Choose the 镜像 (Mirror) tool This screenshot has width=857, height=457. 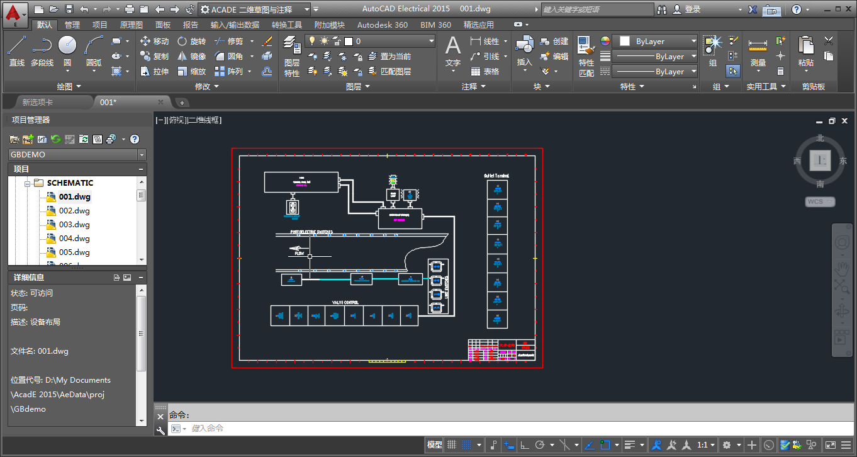(x=191, y=56)
